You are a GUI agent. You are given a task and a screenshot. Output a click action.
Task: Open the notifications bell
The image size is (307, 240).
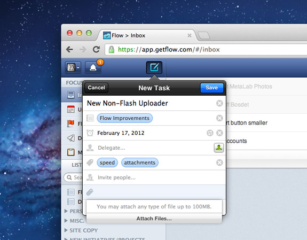coord(93,68)
